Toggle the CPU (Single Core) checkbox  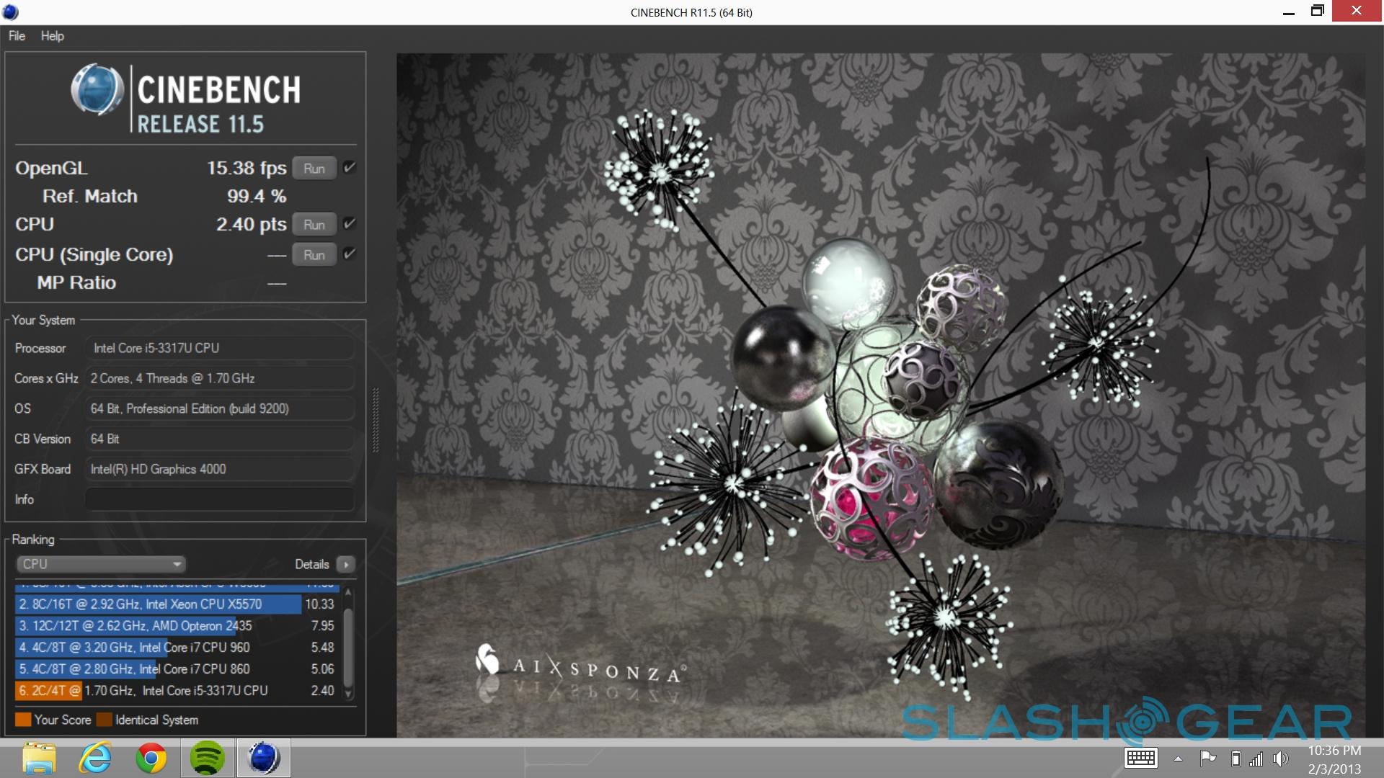[350, 254]
